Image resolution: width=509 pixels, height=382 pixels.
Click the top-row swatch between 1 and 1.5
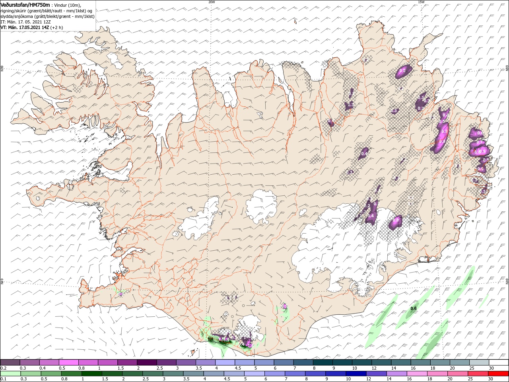pyautogui.click(x=108, y=363)
